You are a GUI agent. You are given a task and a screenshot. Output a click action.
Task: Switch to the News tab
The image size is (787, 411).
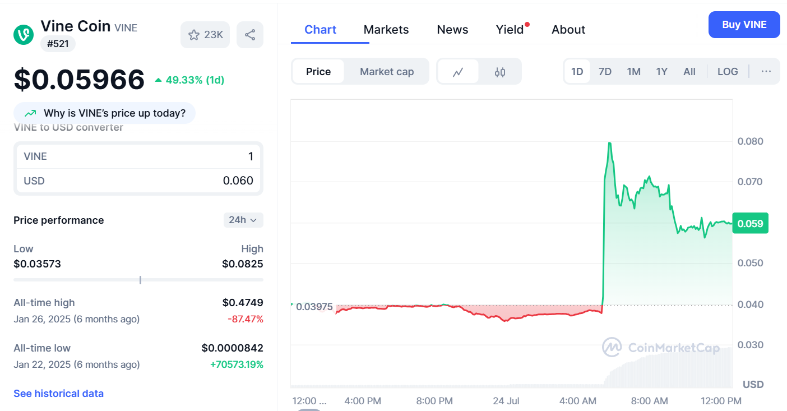click(x=452, y=30)
